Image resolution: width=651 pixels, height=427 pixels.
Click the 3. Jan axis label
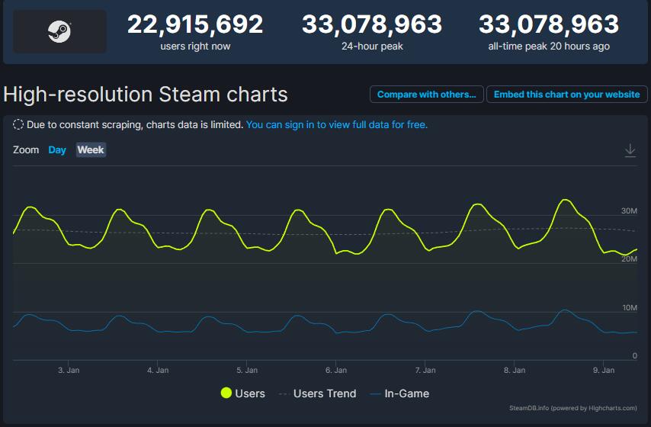click(x=69, y=370)
